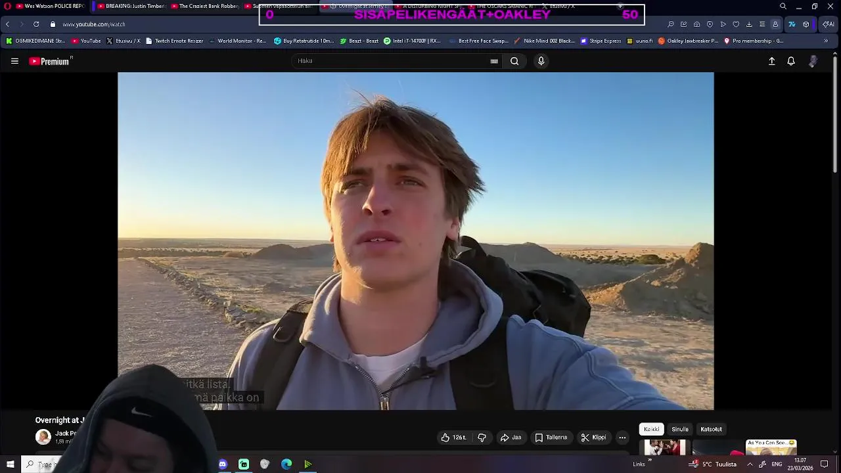Open Intel i7-14700F bookmark
Viewport: 841px width, 473px height.
(412, 41)
